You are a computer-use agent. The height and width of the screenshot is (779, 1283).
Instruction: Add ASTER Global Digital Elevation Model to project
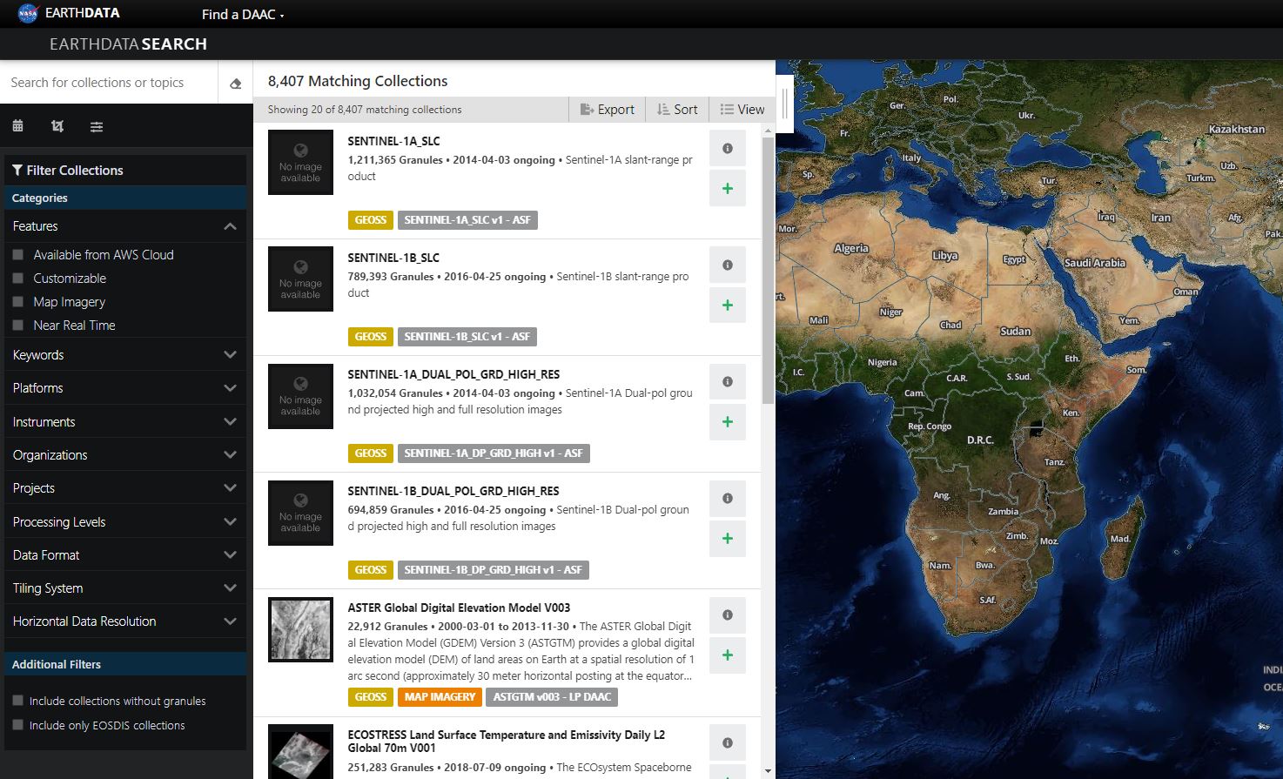click(728, 655)
